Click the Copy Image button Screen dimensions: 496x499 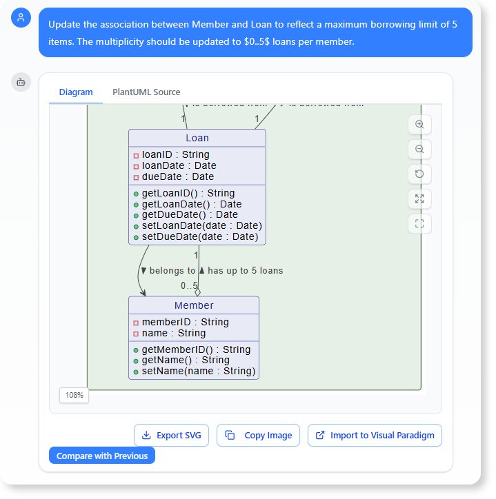tap(258, 436)
